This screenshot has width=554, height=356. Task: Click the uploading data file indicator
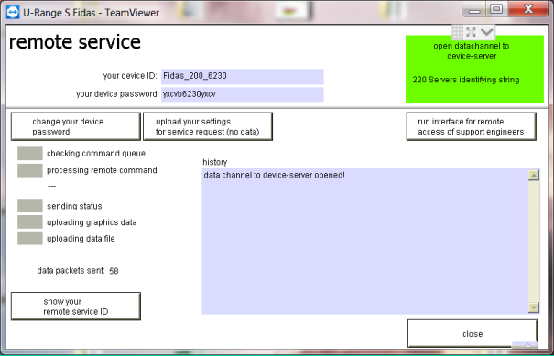(30, 238)
